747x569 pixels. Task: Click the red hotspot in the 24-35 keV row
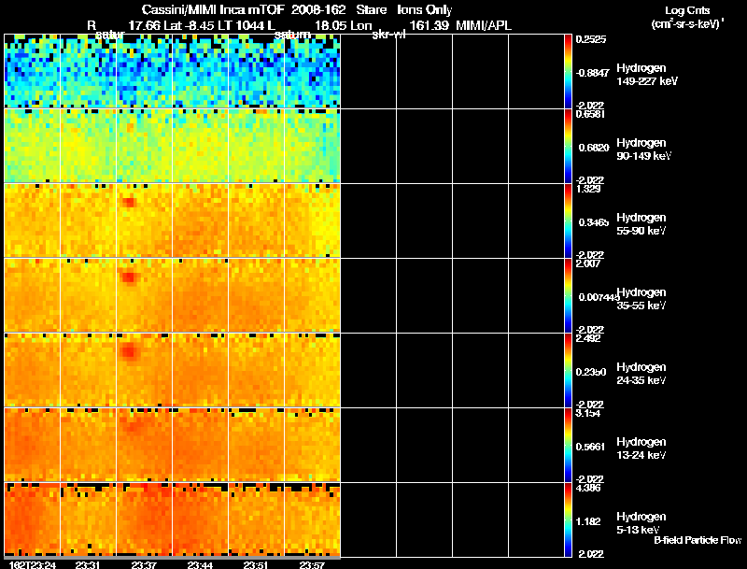click(x=130, y=352)
